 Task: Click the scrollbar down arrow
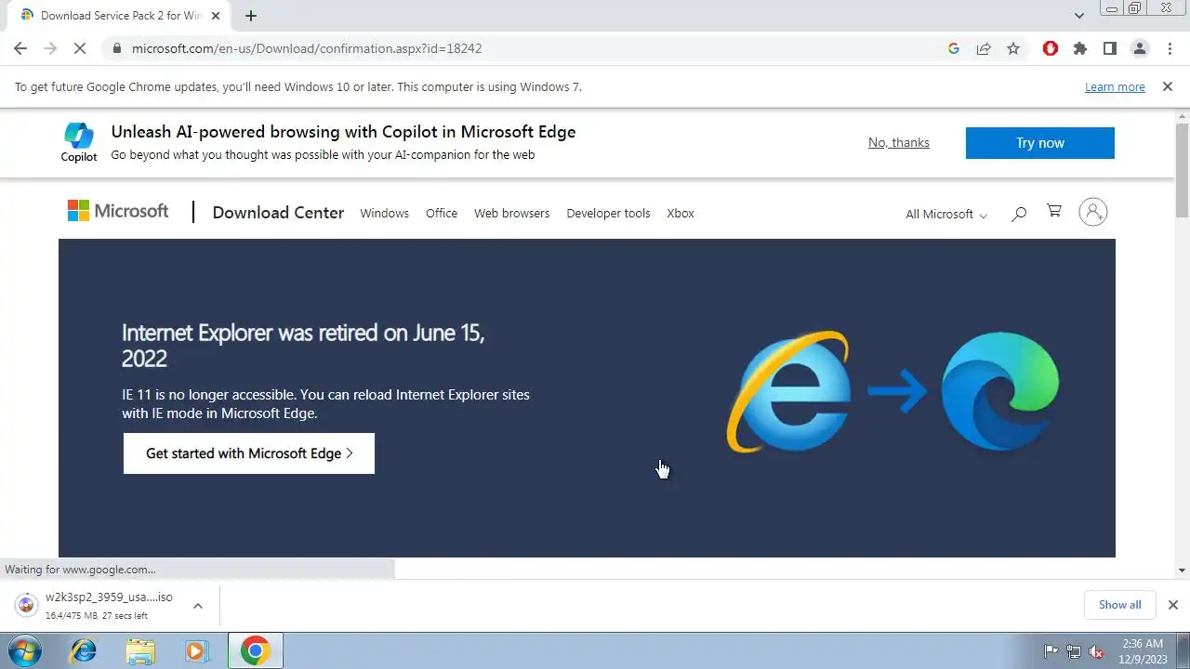(1183, 570)
